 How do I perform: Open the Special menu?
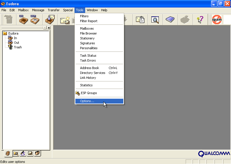coord(68,10)
